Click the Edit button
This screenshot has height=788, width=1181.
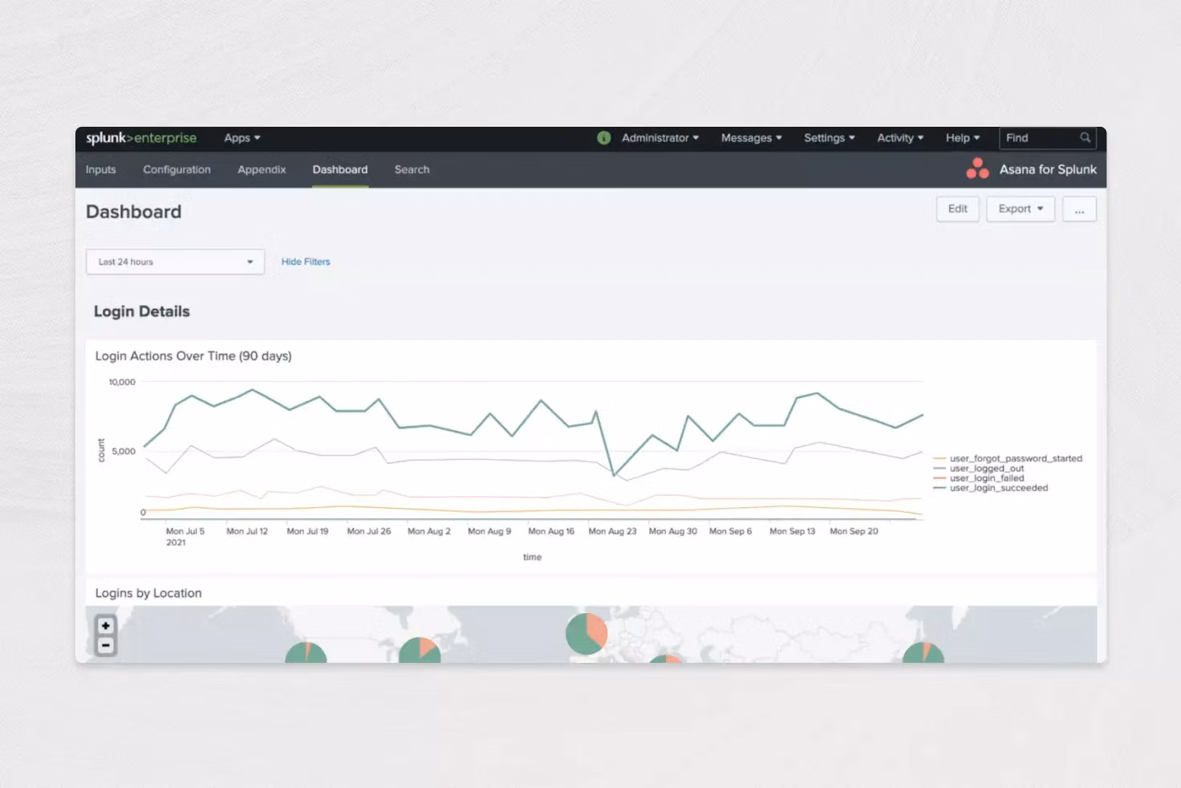pos(957,209)
